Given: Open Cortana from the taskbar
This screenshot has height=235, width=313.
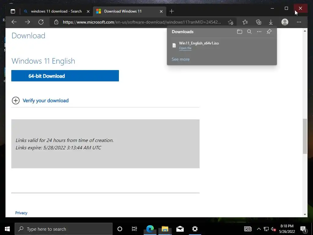Looking at the screenshot, I should [120, 229].
